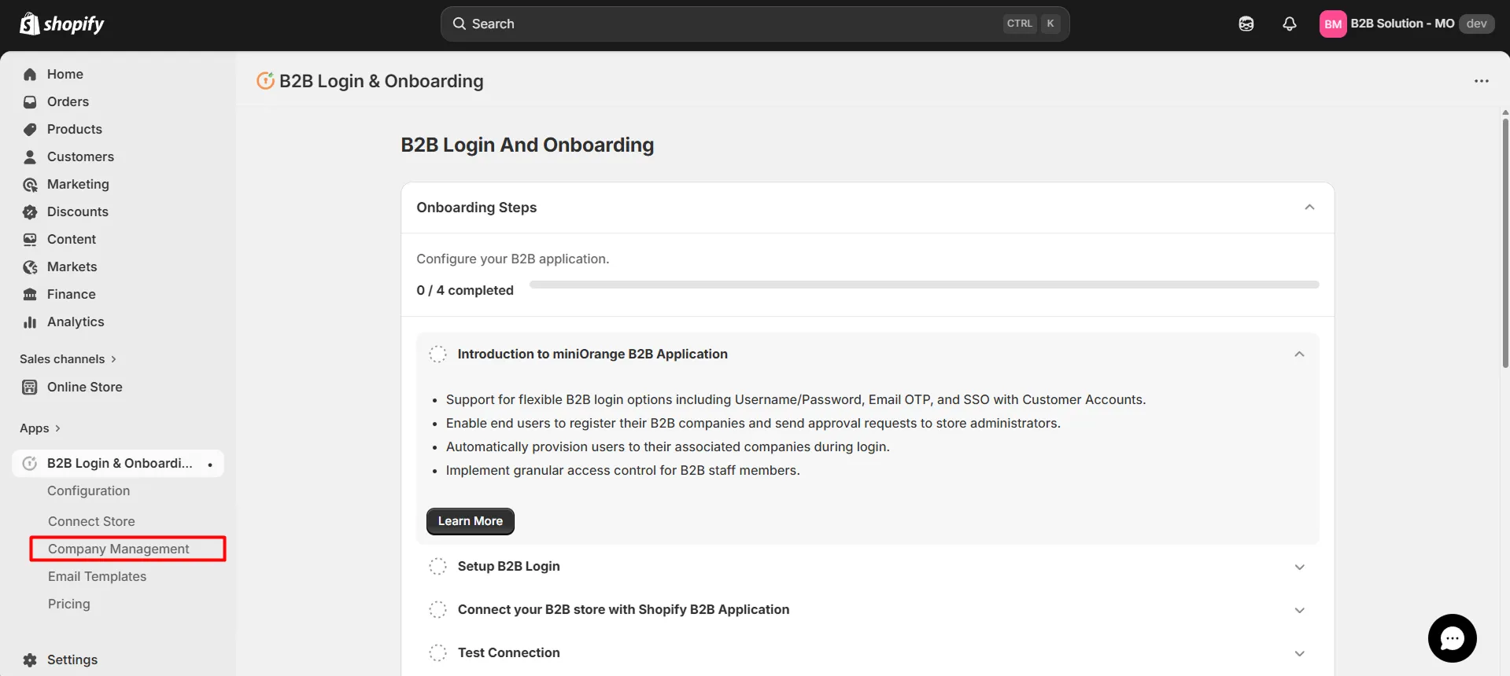Image resolution: width=1510 pixels, height=676 pixels.
Task: Click the pin dot next to B2B Login app
Action: pyautogui.click(x=210, y=465)
